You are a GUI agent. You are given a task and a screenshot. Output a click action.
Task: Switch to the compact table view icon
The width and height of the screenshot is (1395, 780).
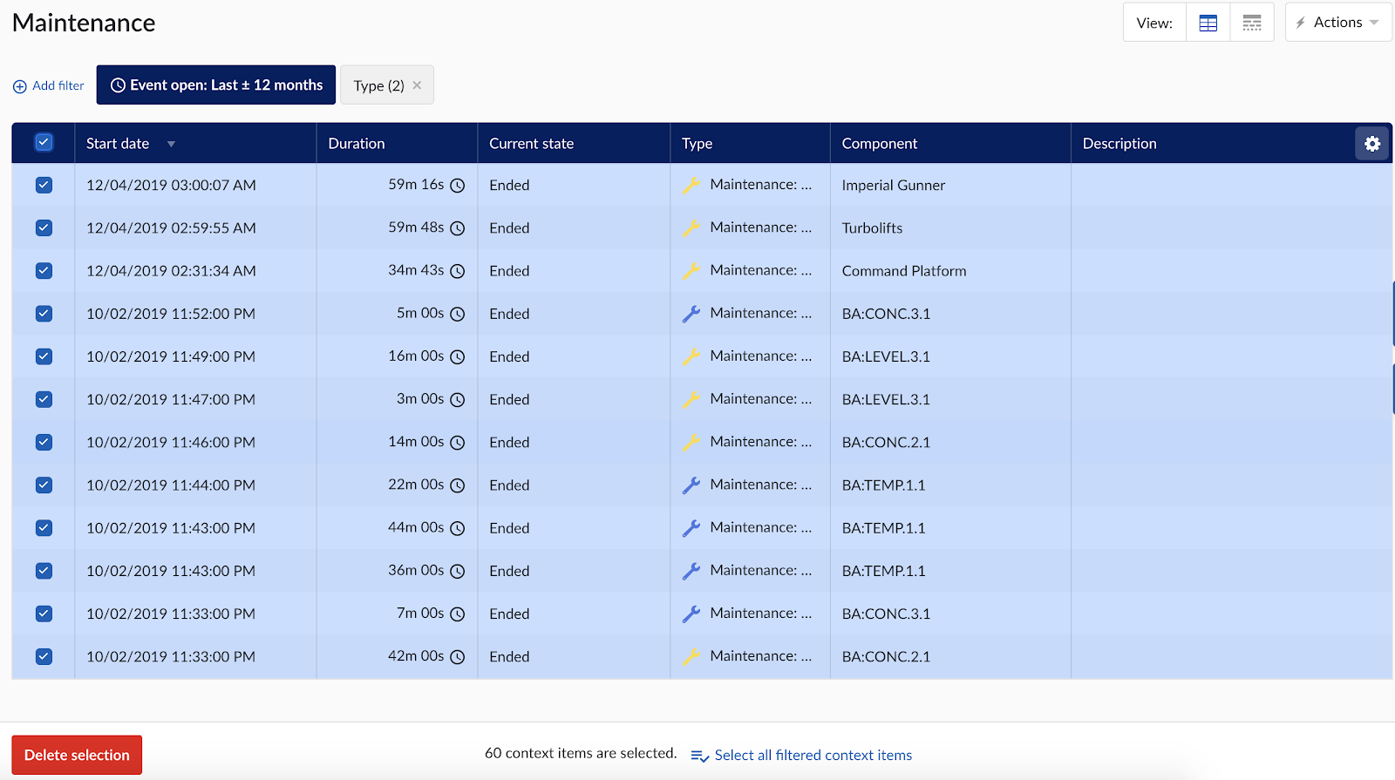(1252, 23)
